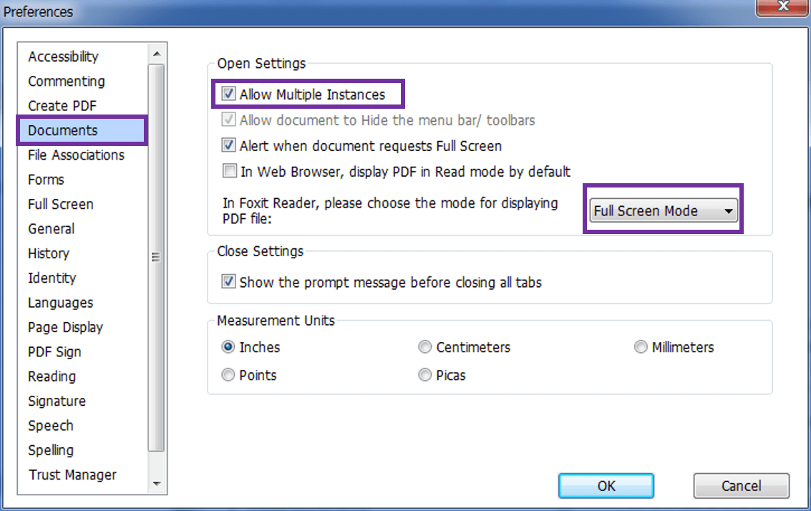Select Millimeters radio button
The height and width of the screenshot is (511, 811).
tap(641, 346)
